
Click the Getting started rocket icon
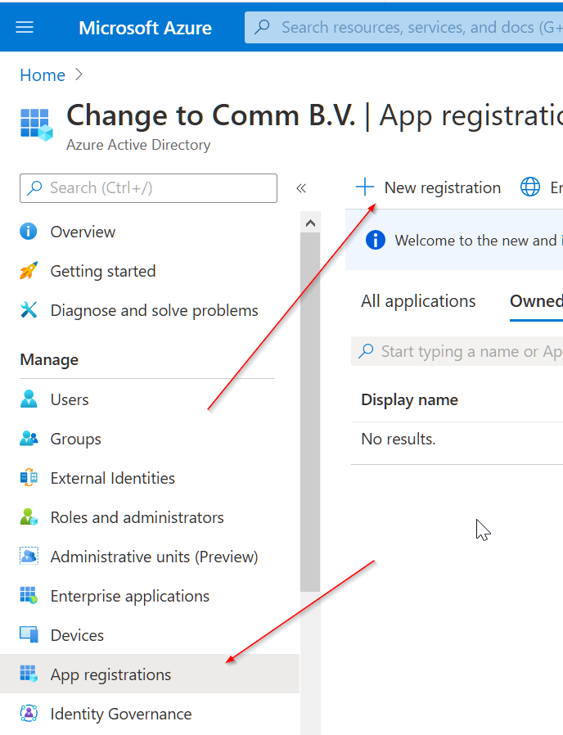click(29, 271)
